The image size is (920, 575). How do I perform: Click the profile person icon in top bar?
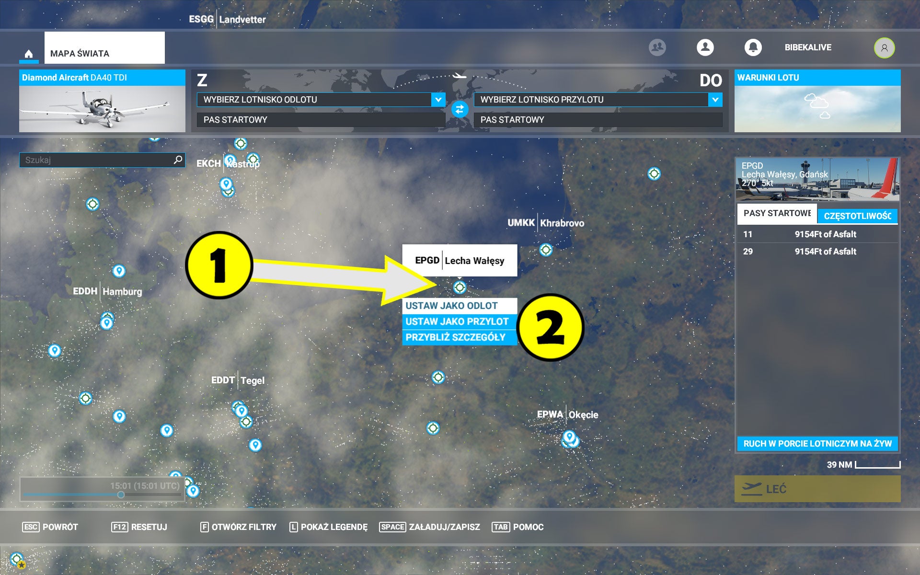click(x=705, y=47)
